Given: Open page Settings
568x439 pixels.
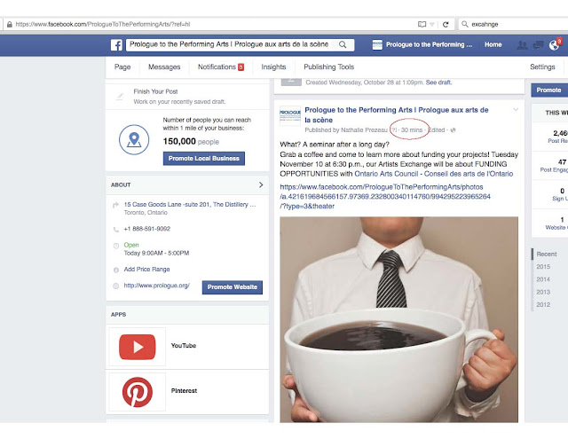Looking at the screenshot, I should (x=542, y=67).
